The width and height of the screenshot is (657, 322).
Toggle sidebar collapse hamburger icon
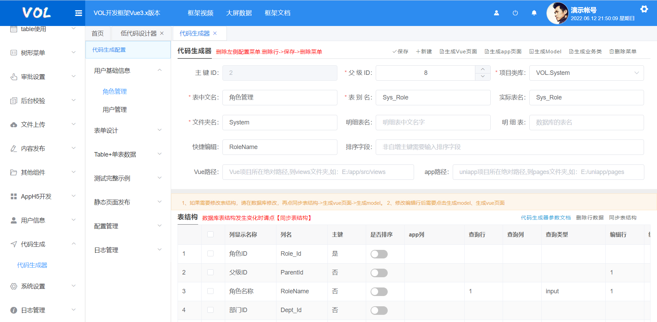pos(78,13)
